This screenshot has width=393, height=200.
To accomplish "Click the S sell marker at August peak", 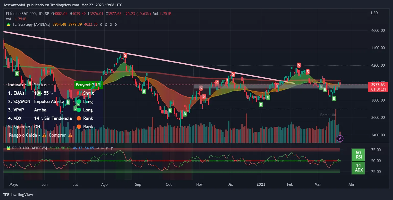I will tap(125, 55).
